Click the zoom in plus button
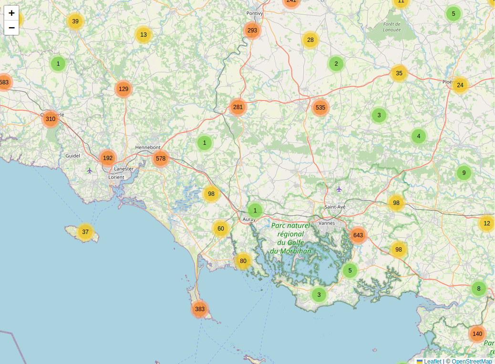This screenshot has height=364, width=495. point(11,13)
